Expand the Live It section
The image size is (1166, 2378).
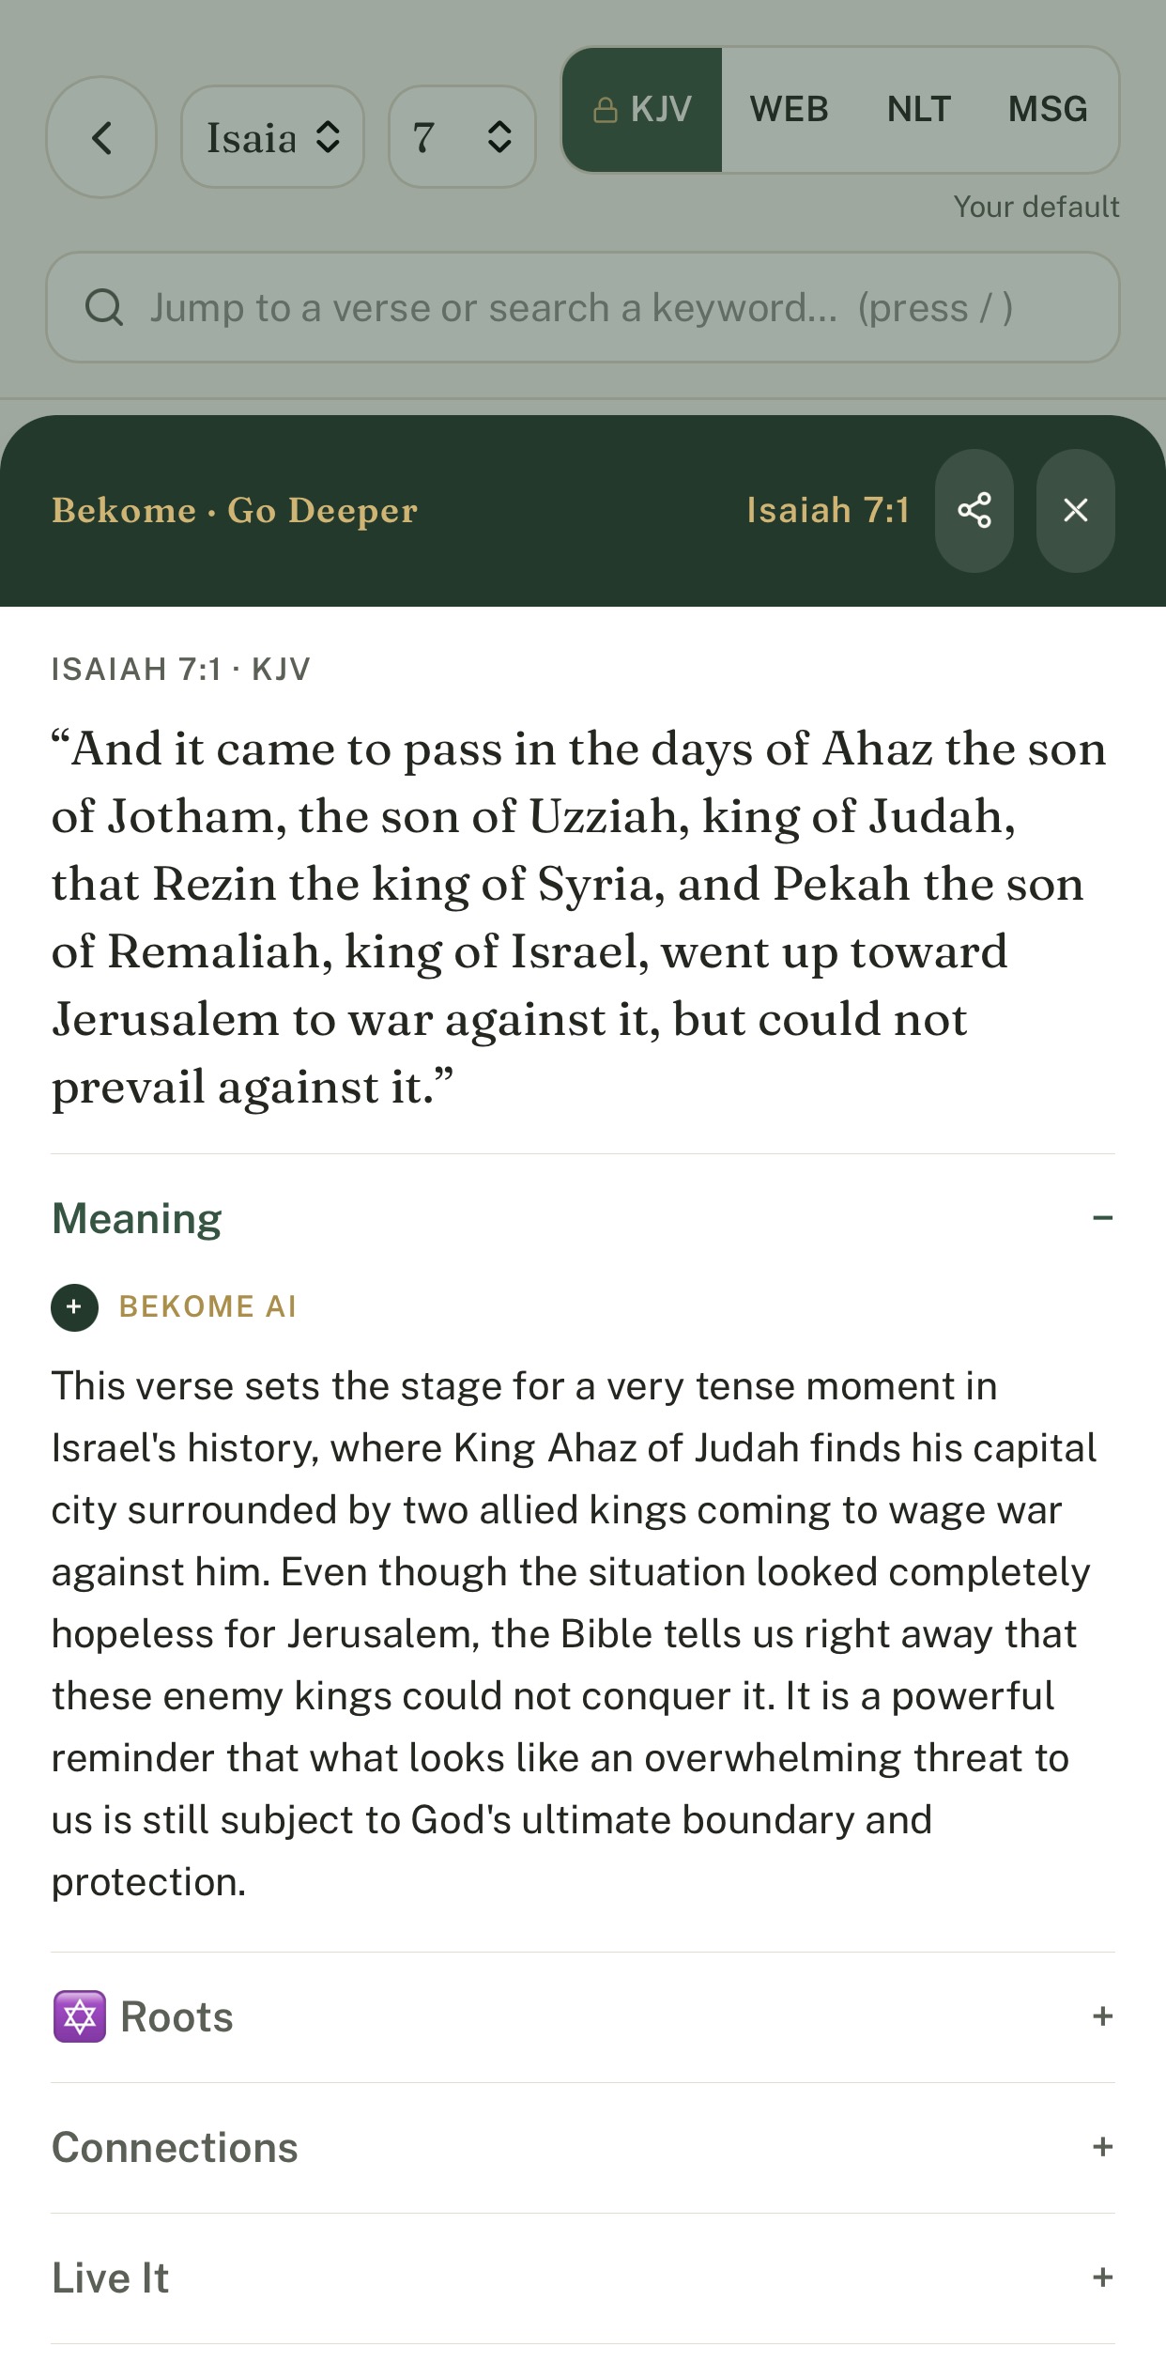[583, 2278]
